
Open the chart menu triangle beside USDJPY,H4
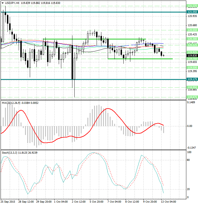tap(3, 3)
